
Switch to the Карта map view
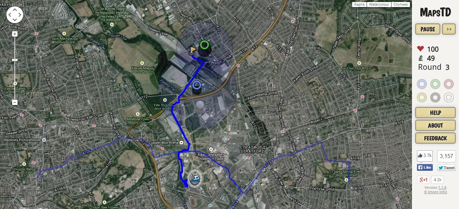359,4
